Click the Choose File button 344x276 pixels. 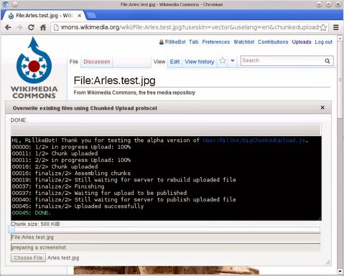click(28, 258)
